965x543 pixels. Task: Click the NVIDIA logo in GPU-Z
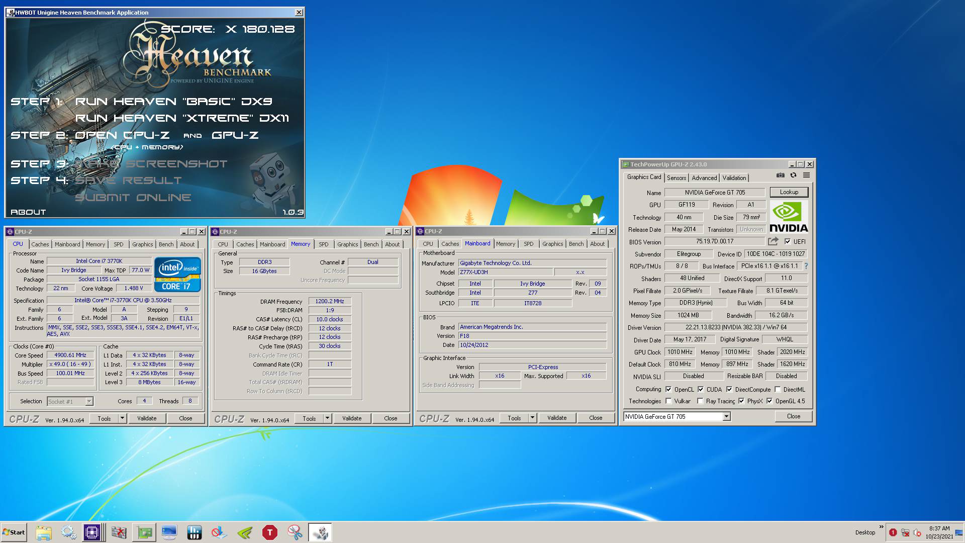tap(789, 217)
